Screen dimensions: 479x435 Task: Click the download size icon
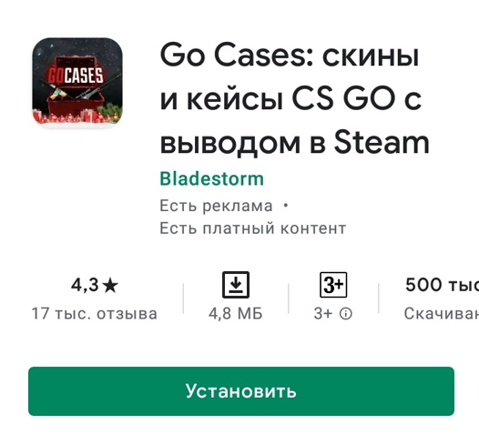click(236, 285)
